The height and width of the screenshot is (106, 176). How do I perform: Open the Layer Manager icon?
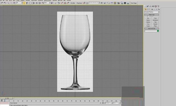click(x=109, y=3)
